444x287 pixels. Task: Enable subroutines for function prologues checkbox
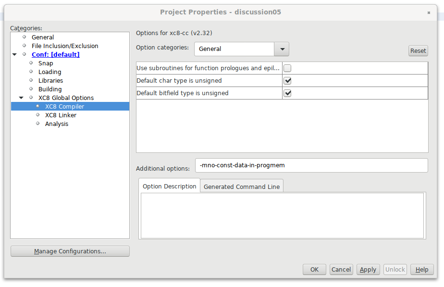click(287, 68)
